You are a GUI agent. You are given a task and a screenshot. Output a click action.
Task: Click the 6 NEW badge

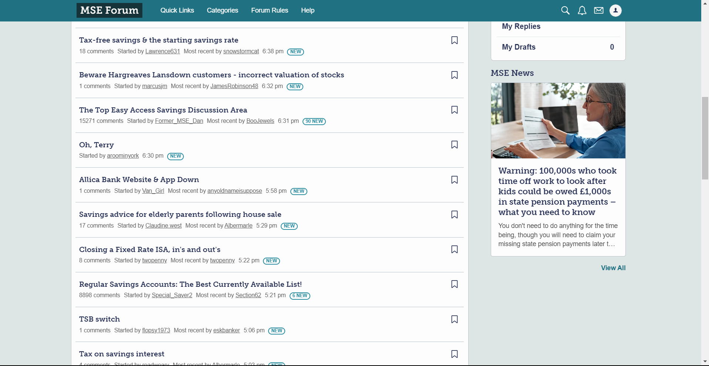(300, 296)
